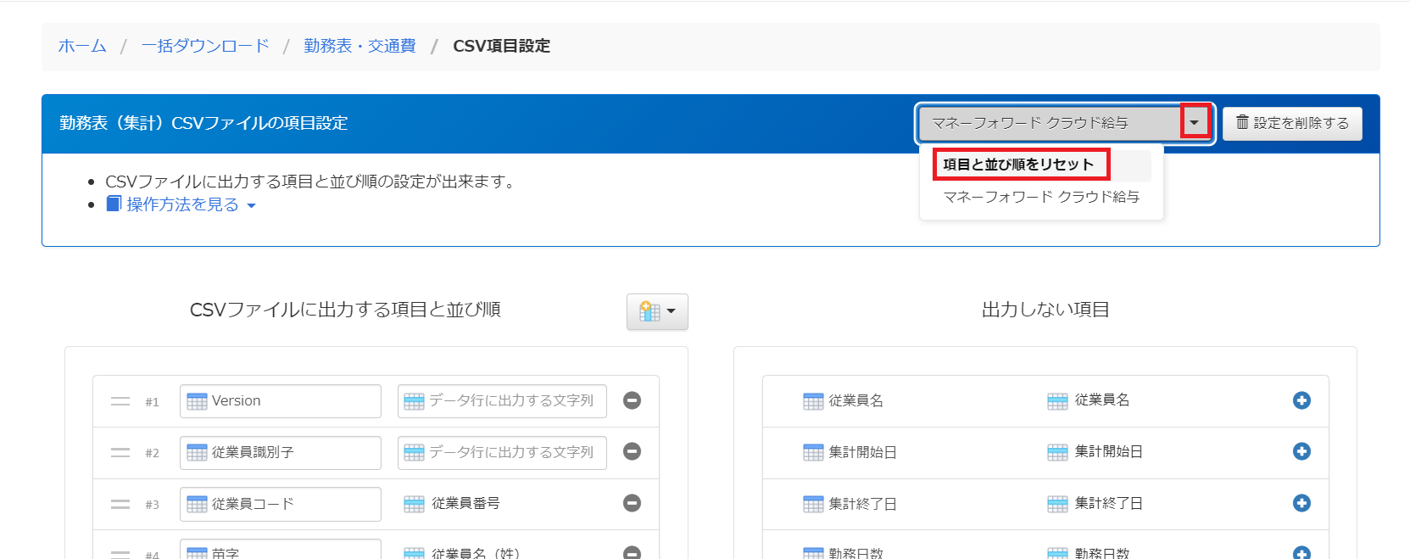The width and height of the screenshot is (1410, 559).
Task: Choose マネーフォワード クラウド給与 option in dropdown list
Action: tap(1041, 197)
